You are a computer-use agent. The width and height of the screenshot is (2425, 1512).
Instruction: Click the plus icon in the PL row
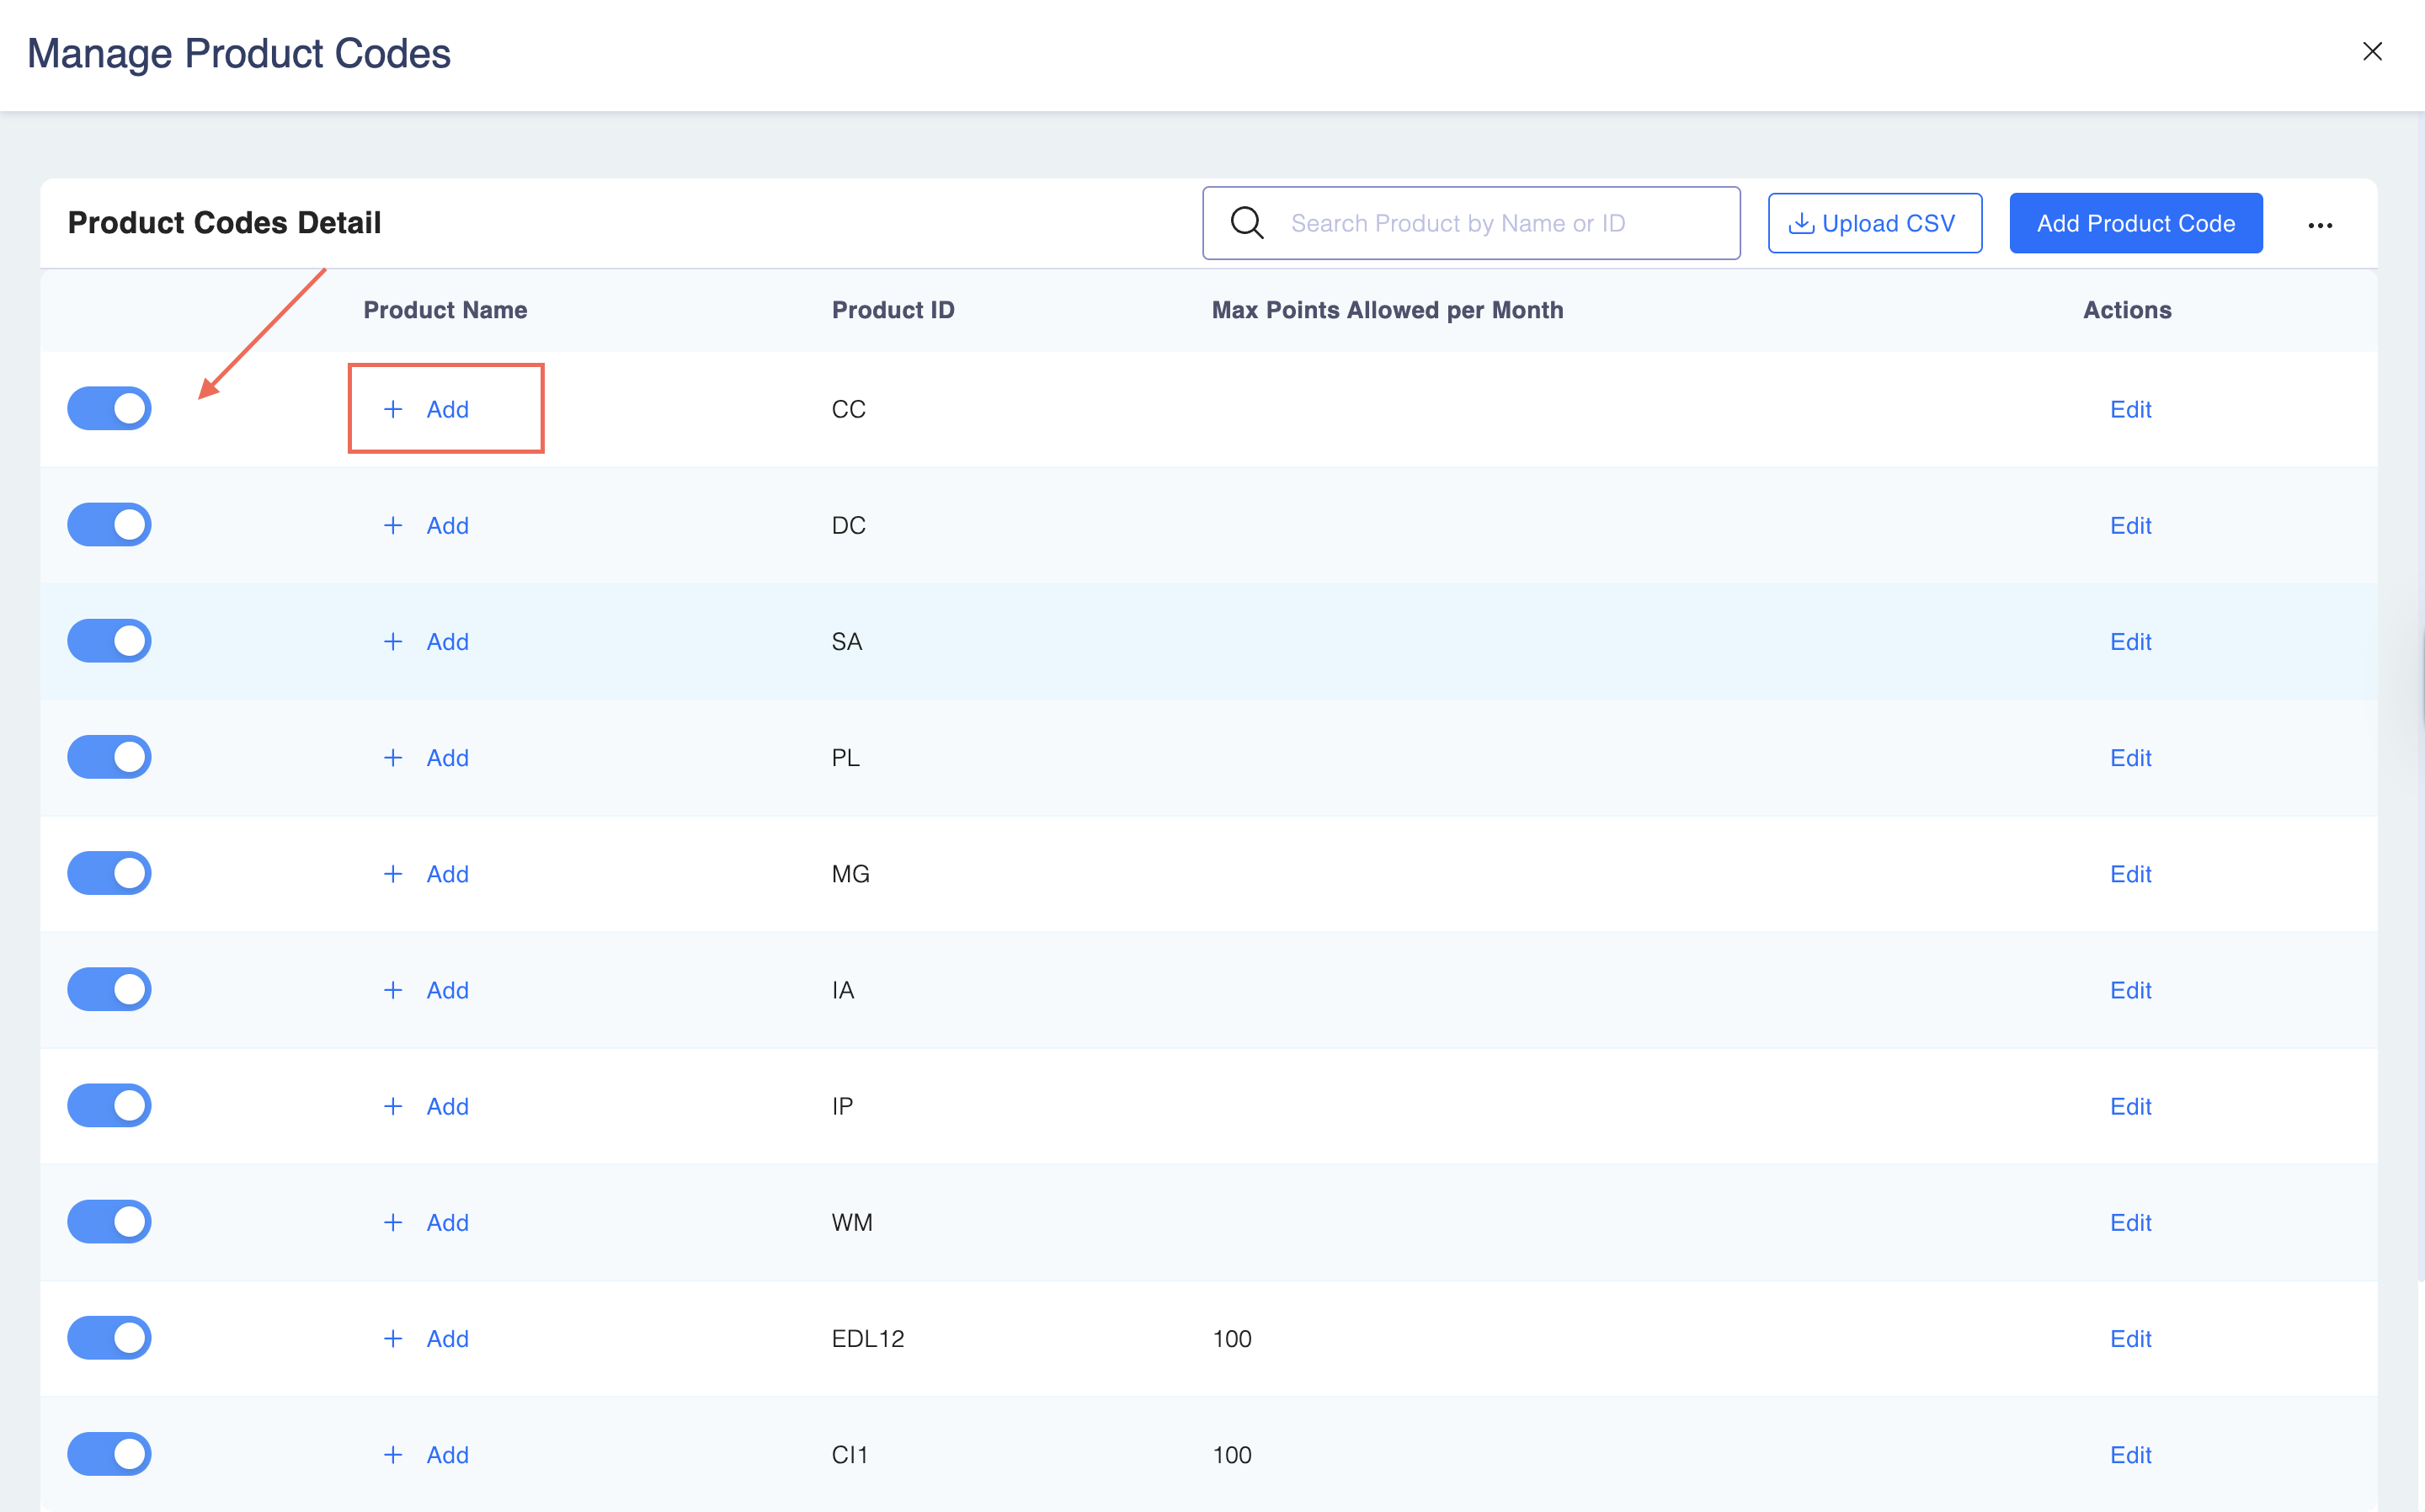tap(393, 757)
